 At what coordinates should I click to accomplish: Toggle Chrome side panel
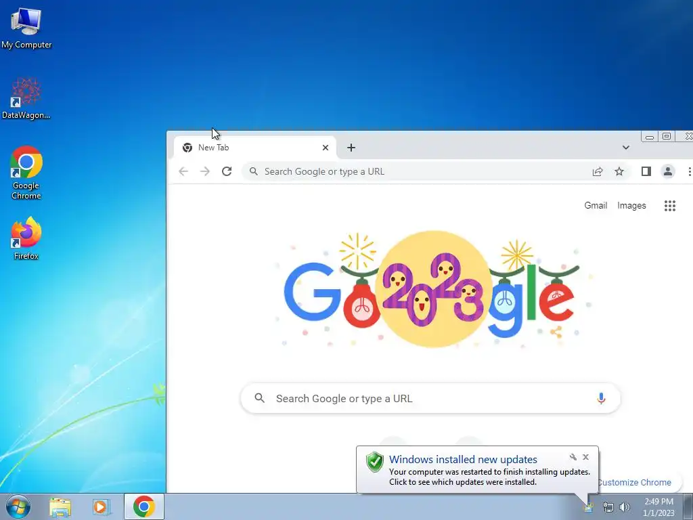[646, 171]
